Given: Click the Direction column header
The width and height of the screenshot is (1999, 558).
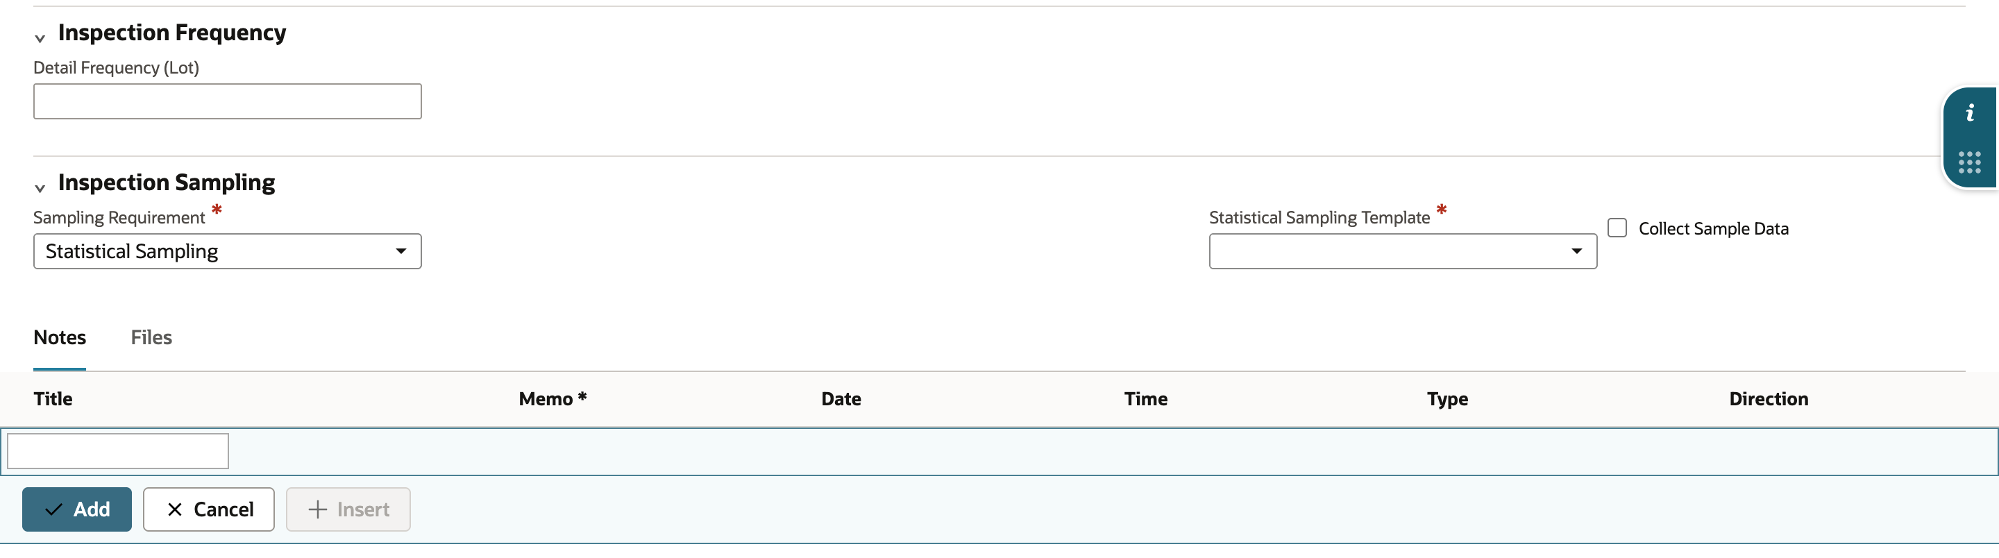Looking at the screenshot, I should click(x=1769, y=399).
